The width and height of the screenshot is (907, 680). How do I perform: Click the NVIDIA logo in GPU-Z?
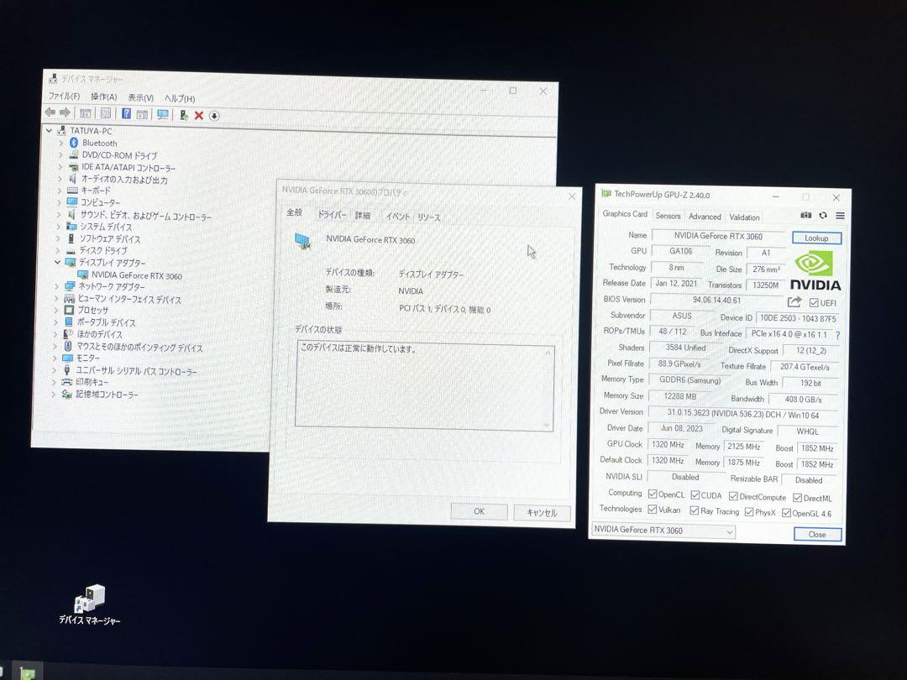tap(815, 270)
